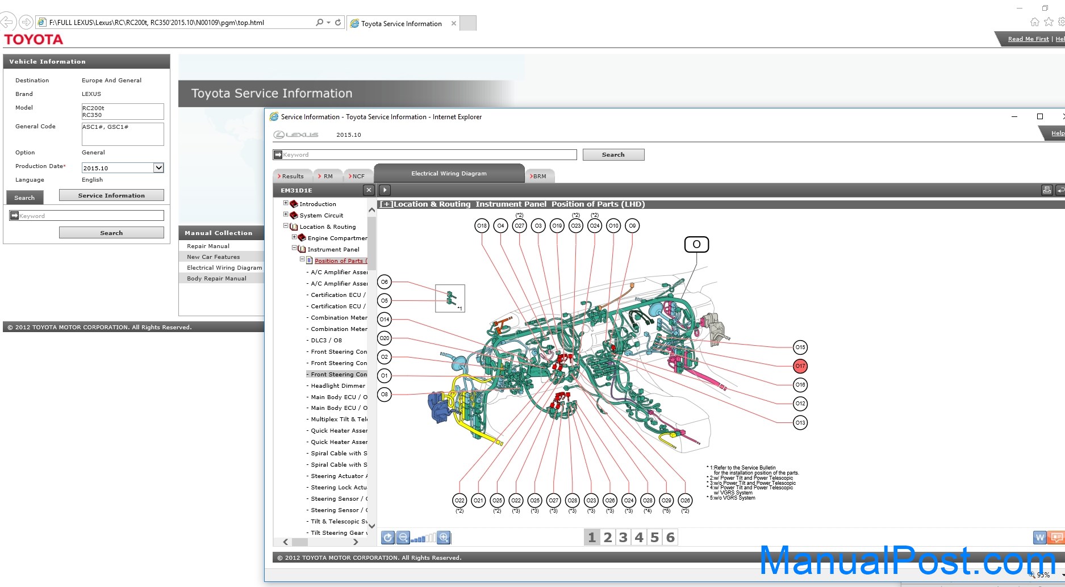Image resolution: width=1065 pixels, height=587 pixels.
Task: Click the return arrow icon in diagram toolbar
Action: (x=1060, y=190)
